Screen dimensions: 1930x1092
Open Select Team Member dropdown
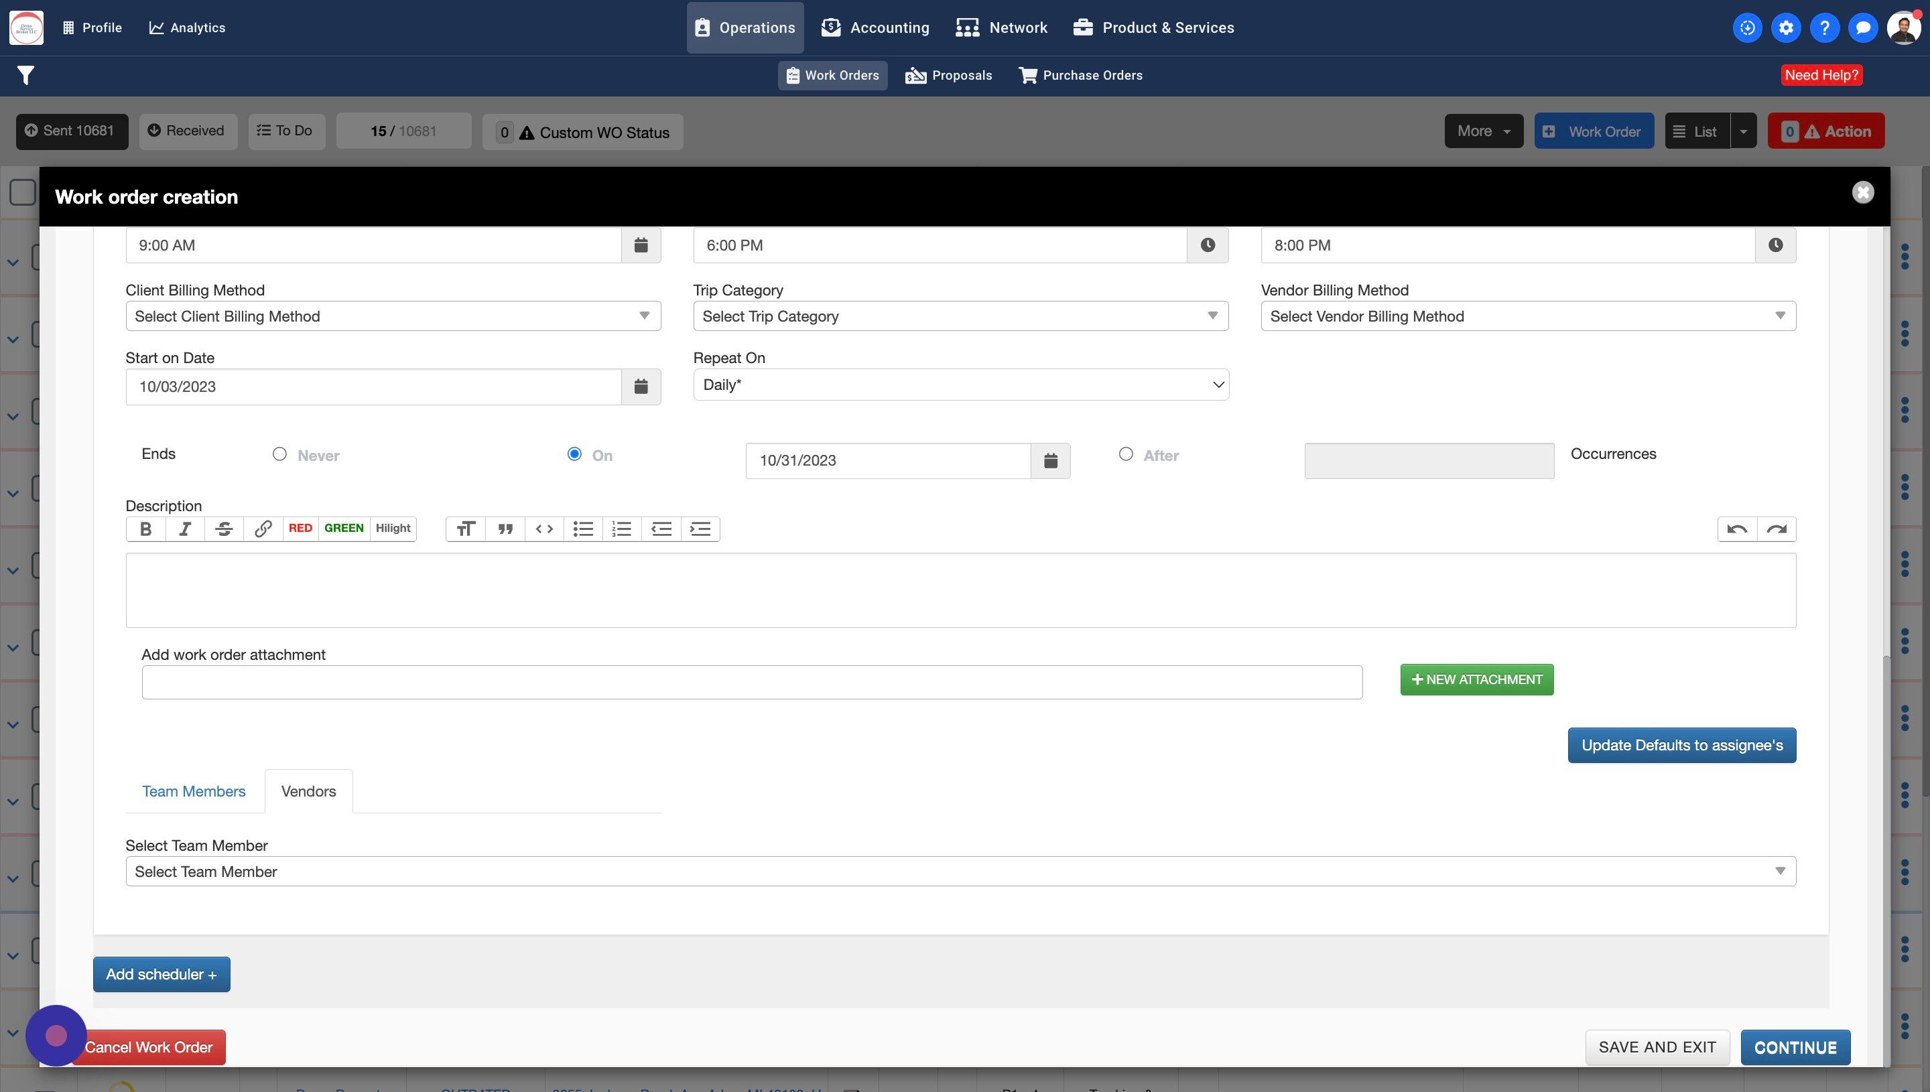tap(960, 871)
